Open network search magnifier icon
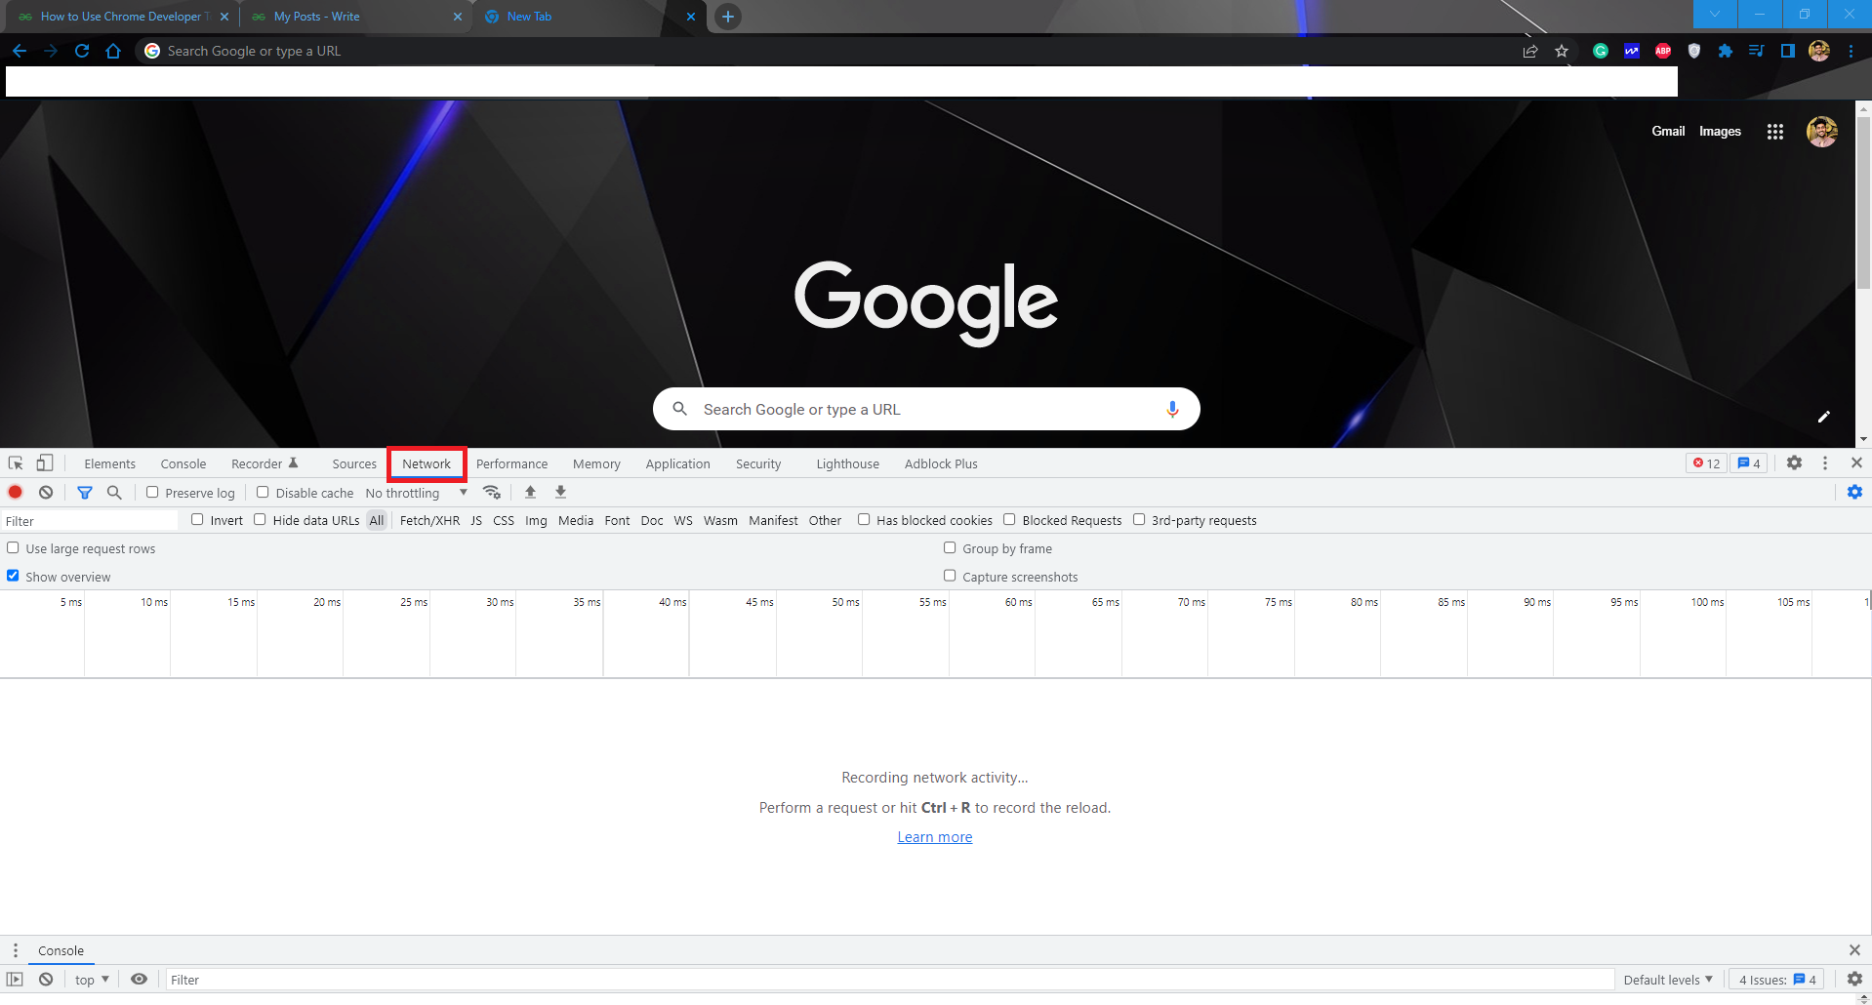Viewport: 1872px width, 1005px height. pos(114,493)
